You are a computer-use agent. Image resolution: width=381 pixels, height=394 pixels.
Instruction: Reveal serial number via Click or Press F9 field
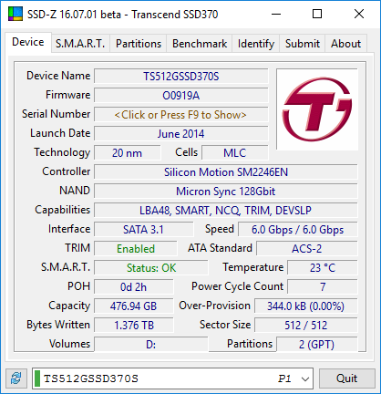click(181, 115)
